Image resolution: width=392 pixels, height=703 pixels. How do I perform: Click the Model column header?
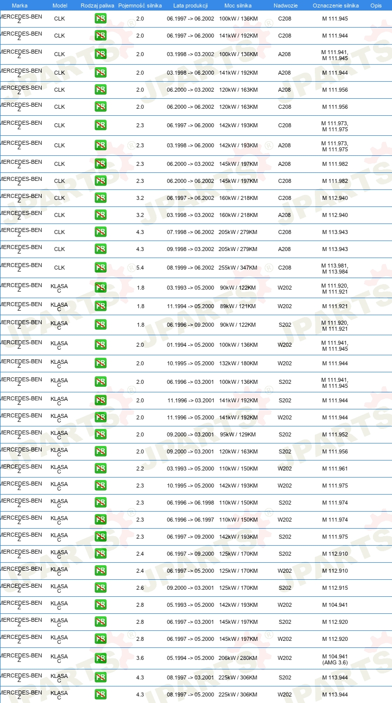point(60,6)
